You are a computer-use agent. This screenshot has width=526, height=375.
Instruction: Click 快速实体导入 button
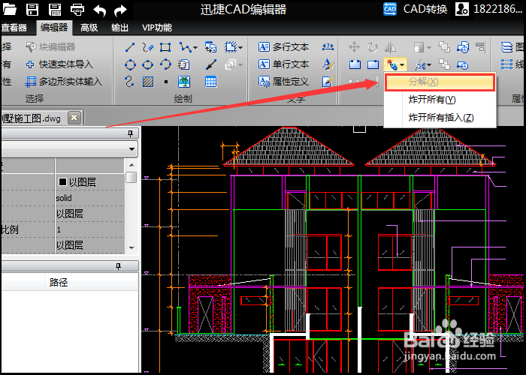click(x=59, y=64)
